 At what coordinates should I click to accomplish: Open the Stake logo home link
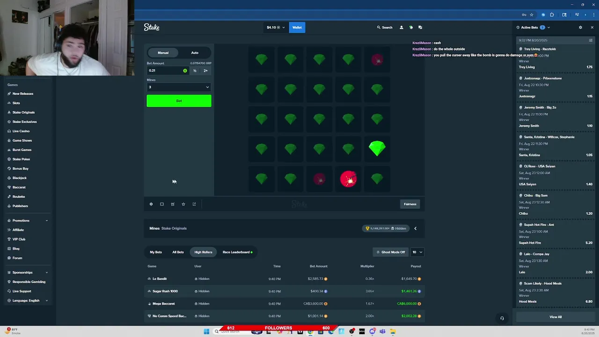point(152,27)
